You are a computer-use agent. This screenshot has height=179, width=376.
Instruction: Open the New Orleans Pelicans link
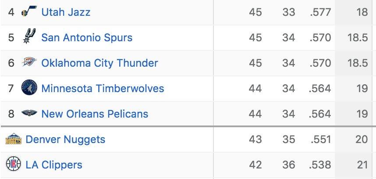tap(95, 114)
